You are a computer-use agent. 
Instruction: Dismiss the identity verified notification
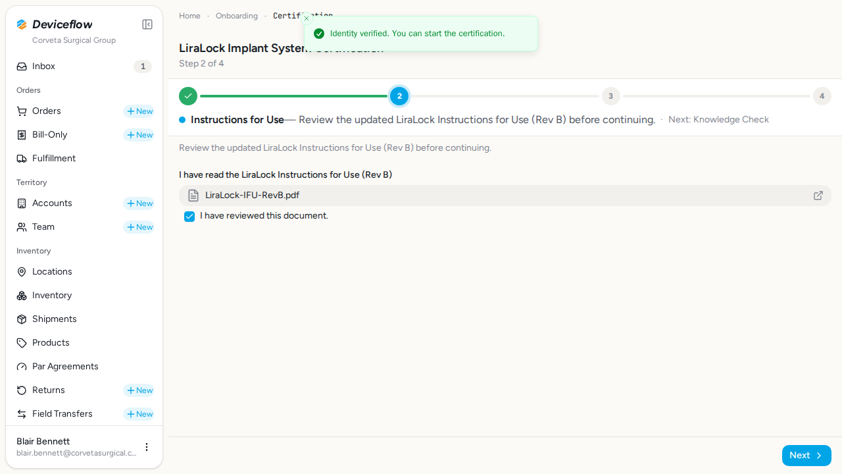[307, 18]
